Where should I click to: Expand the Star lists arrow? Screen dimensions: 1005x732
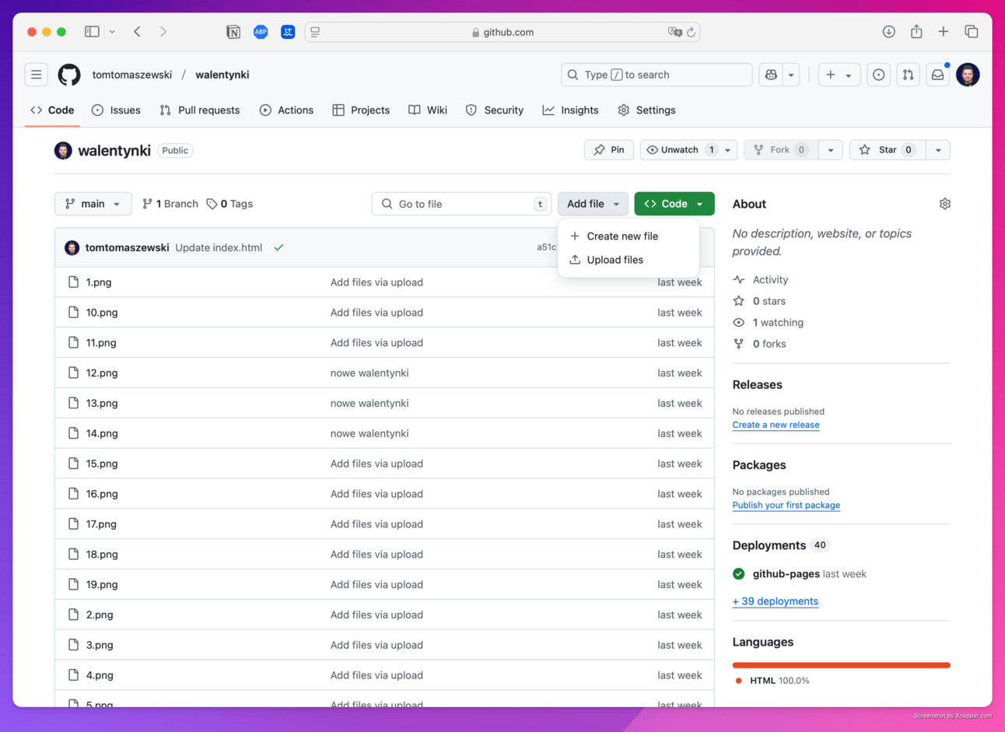938,149
